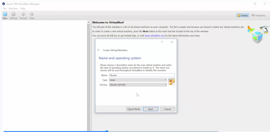Click the Name field containing Ubuntu
The image size is (270, 132).
[142, 75]
